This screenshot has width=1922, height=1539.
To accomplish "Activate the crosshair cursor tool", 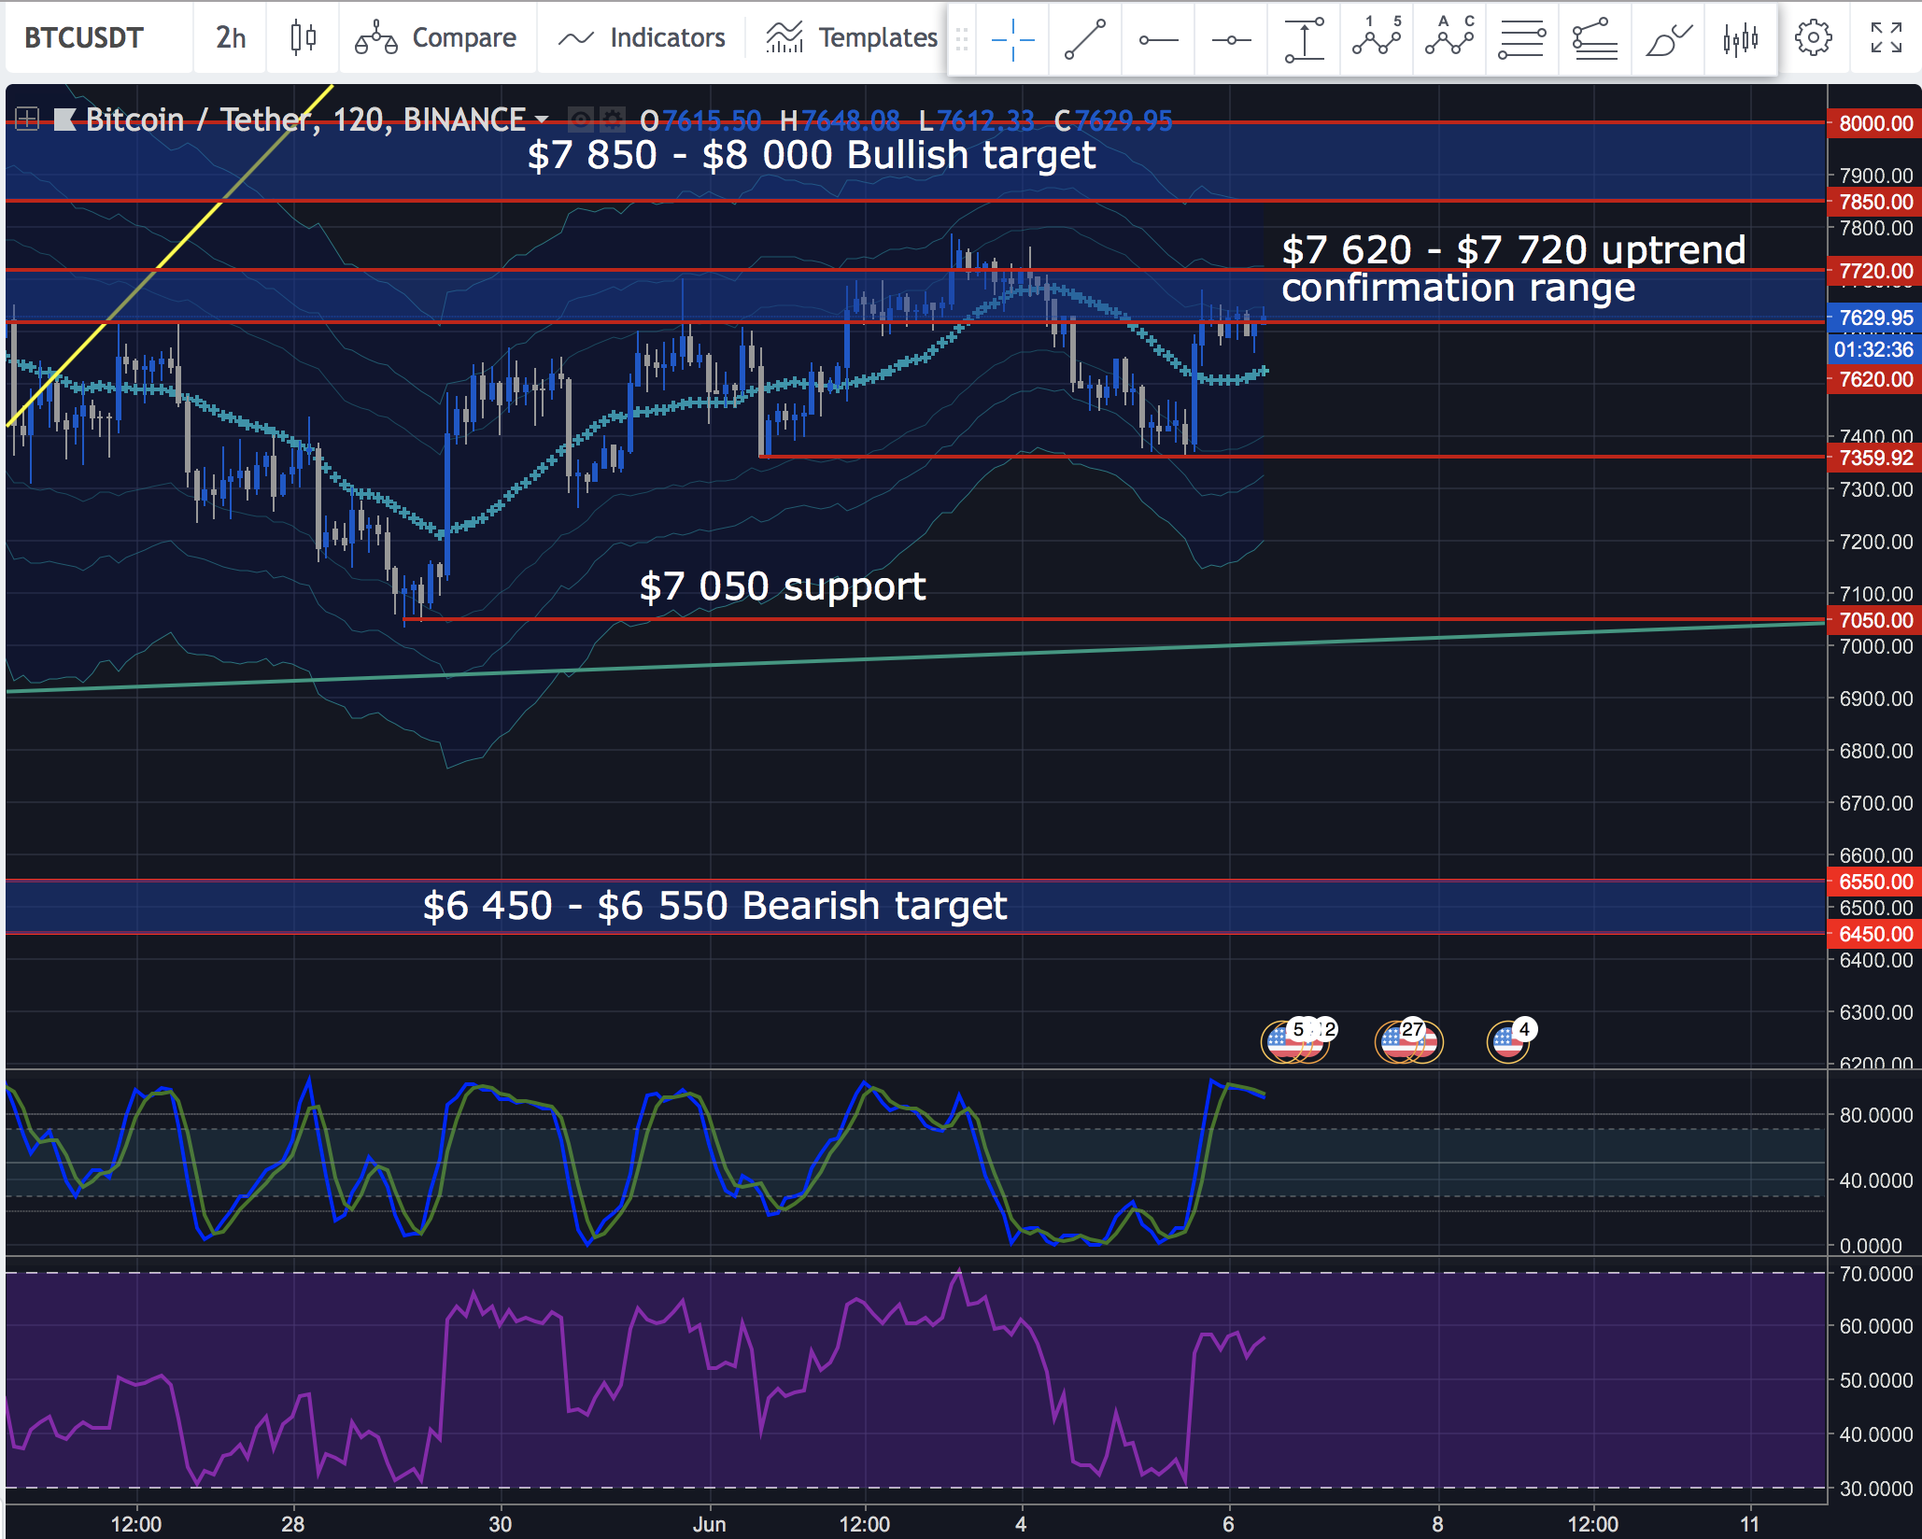I will 1012,38.
